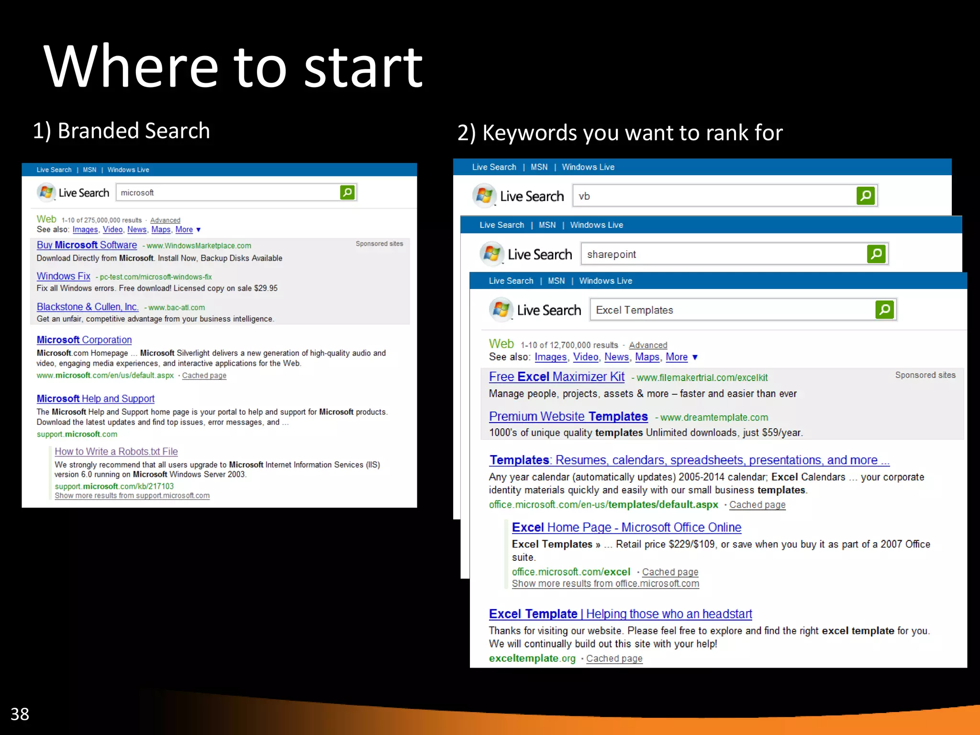Open Premium Website Templates sponsored link
The width and height of the screenshot is (980, 735).
(x=568, y=416)
